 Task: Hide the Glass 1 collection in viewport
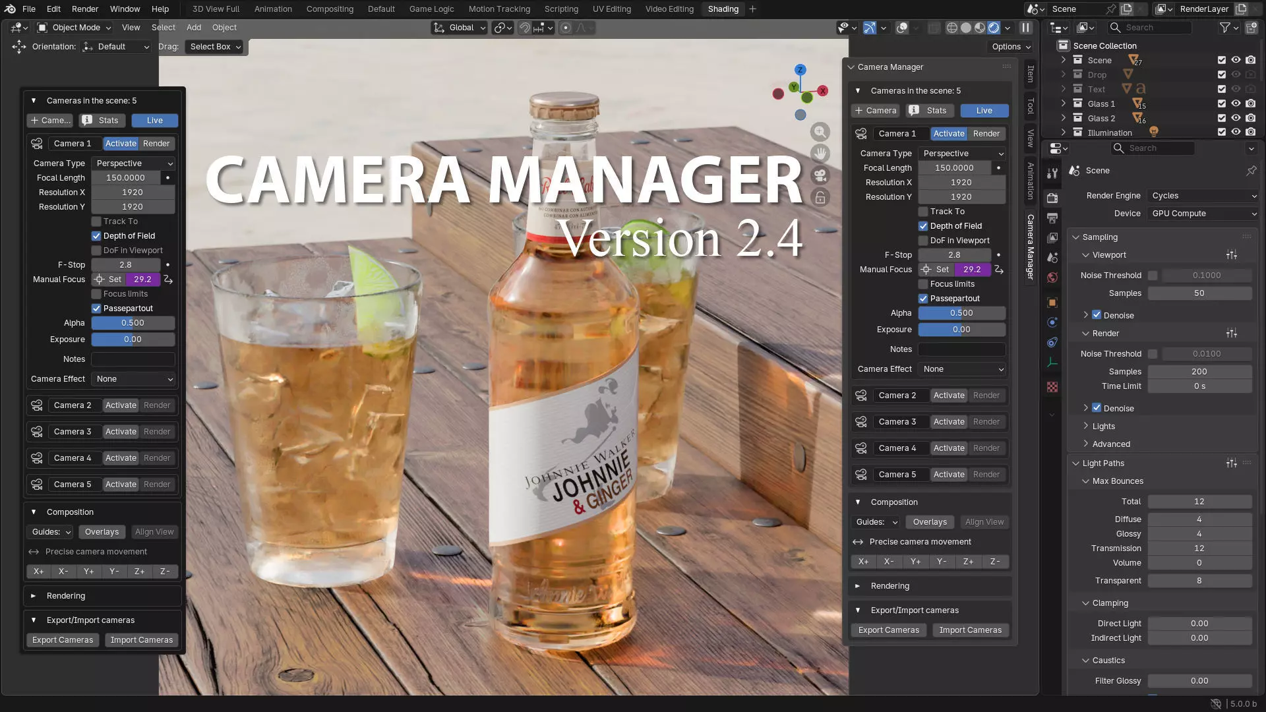(1236, 104)
